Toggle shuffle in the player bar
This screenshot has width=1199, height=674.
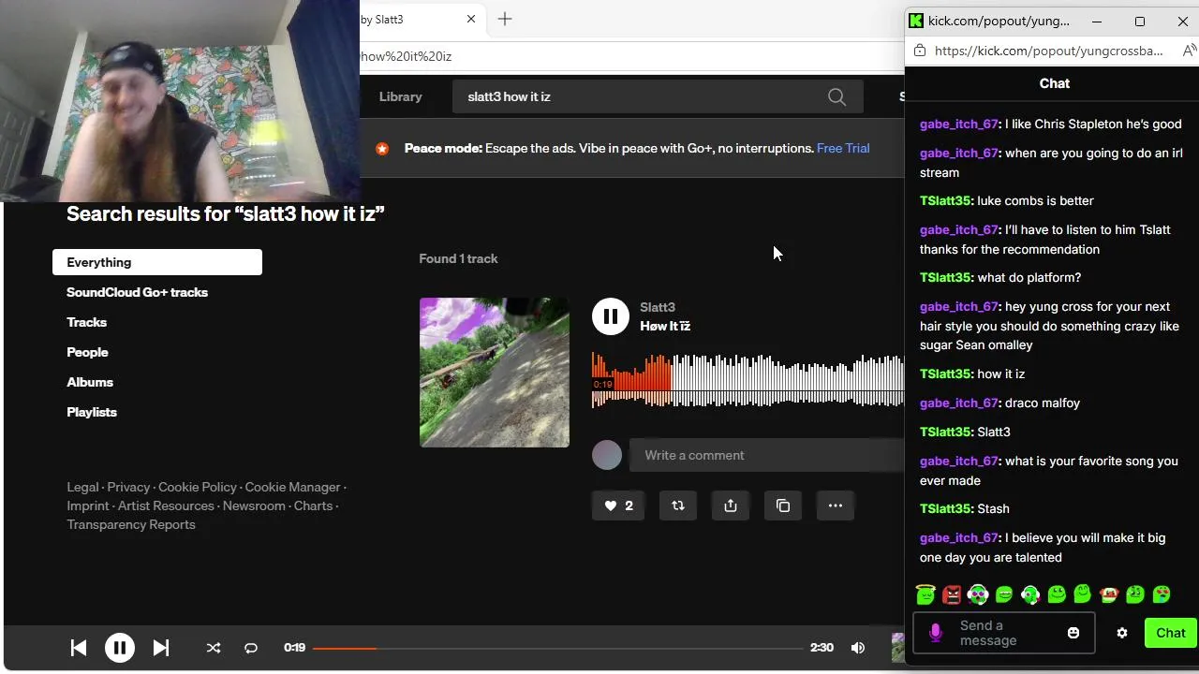pyautogui.click(x=214, y=648)
